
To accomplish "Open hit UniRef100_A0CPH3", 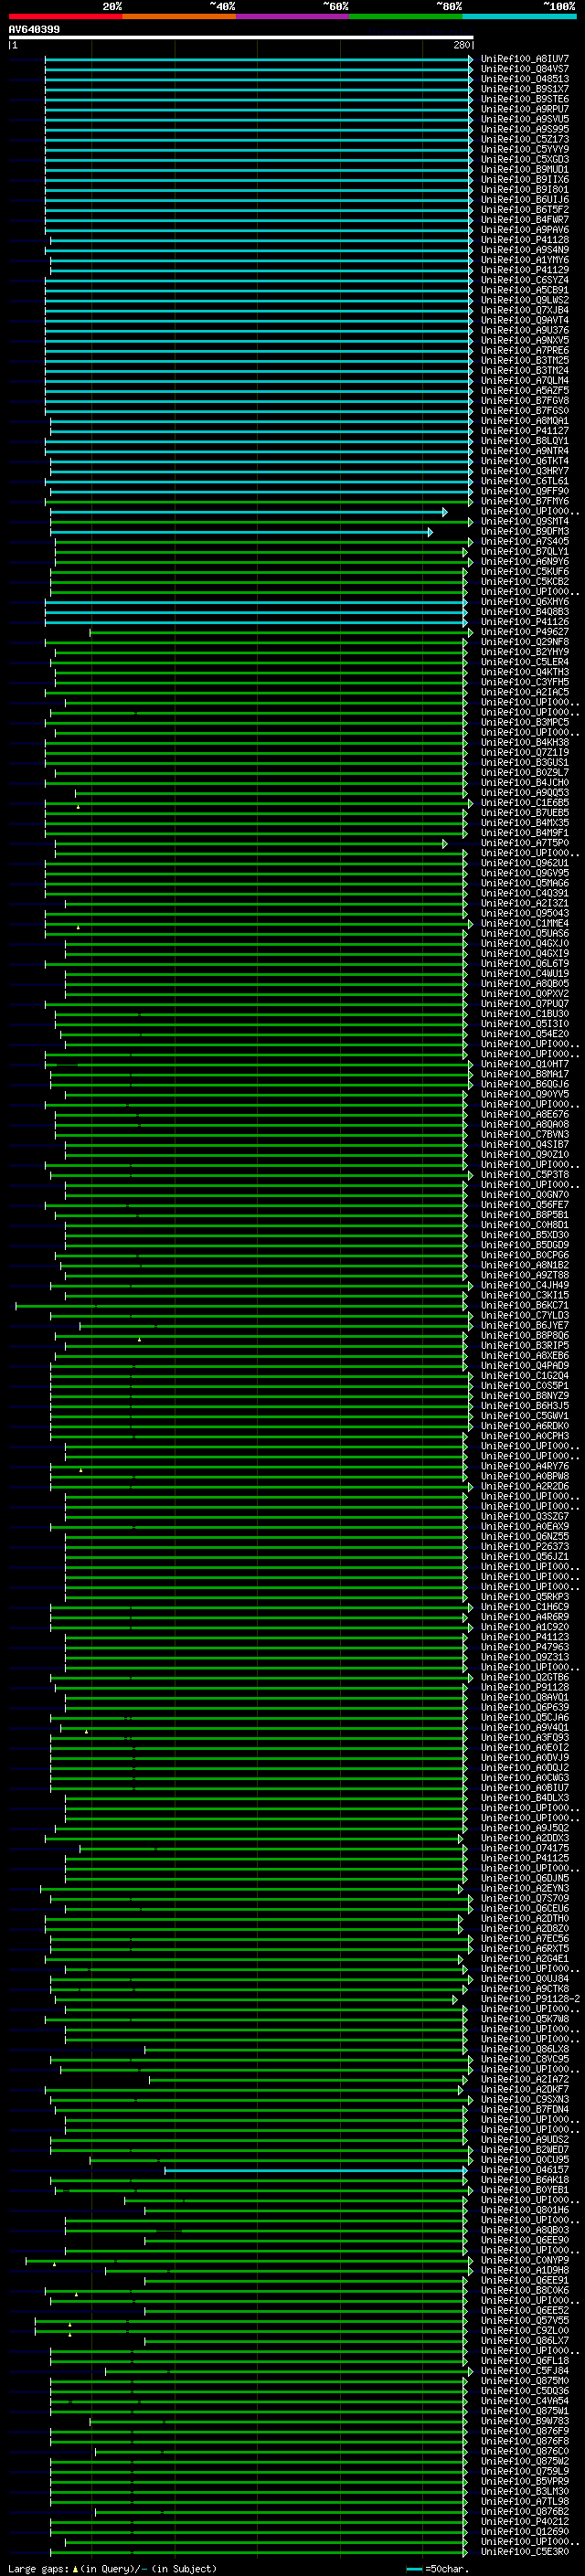I will point(525,1436).
